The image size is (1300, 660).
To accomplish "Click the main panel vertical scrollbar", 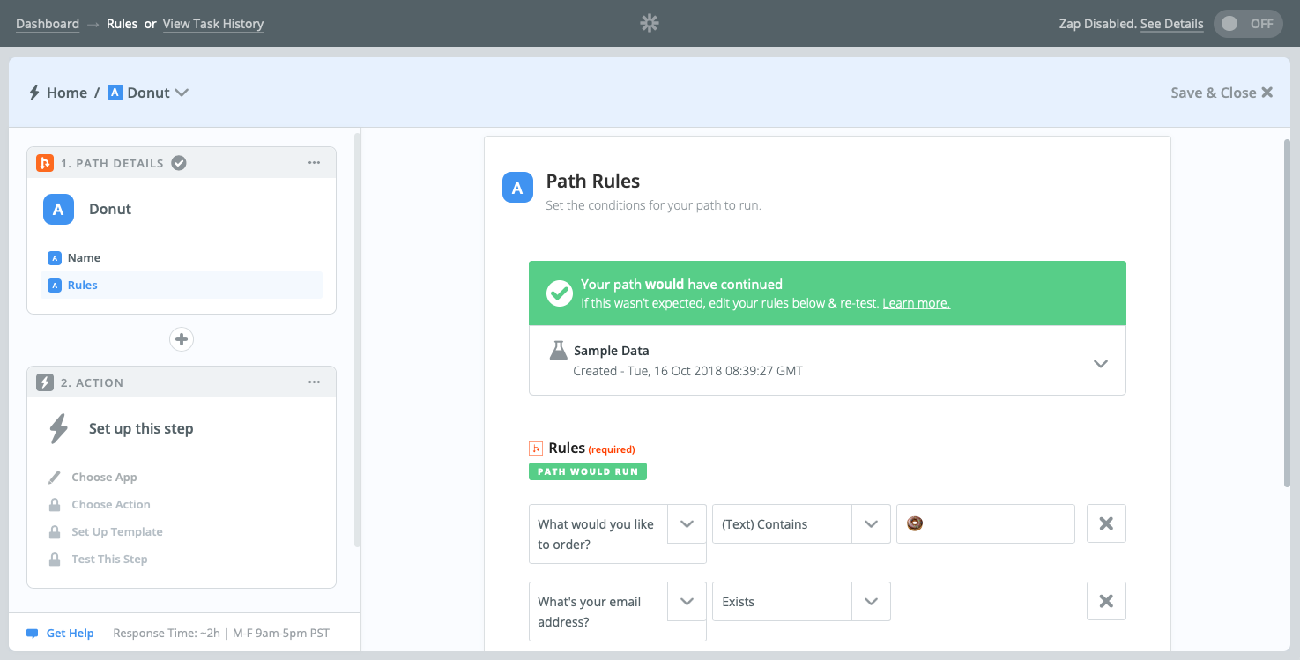I will pos(1287,313).
